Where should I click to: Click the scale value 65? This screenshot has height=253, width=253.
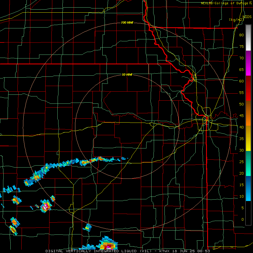coord(241,69)
